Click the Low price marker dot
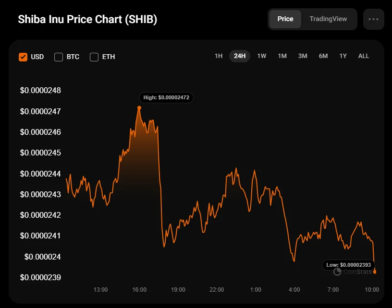392x308 pixels. tap(375, 272)
